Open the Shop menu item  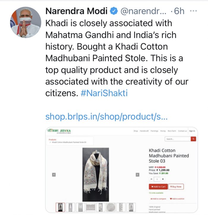[x=135, y=131]
